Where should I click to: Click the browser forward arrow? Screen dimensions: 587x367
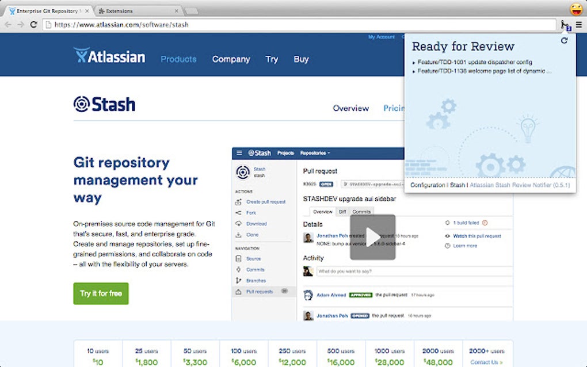[21, 25]
